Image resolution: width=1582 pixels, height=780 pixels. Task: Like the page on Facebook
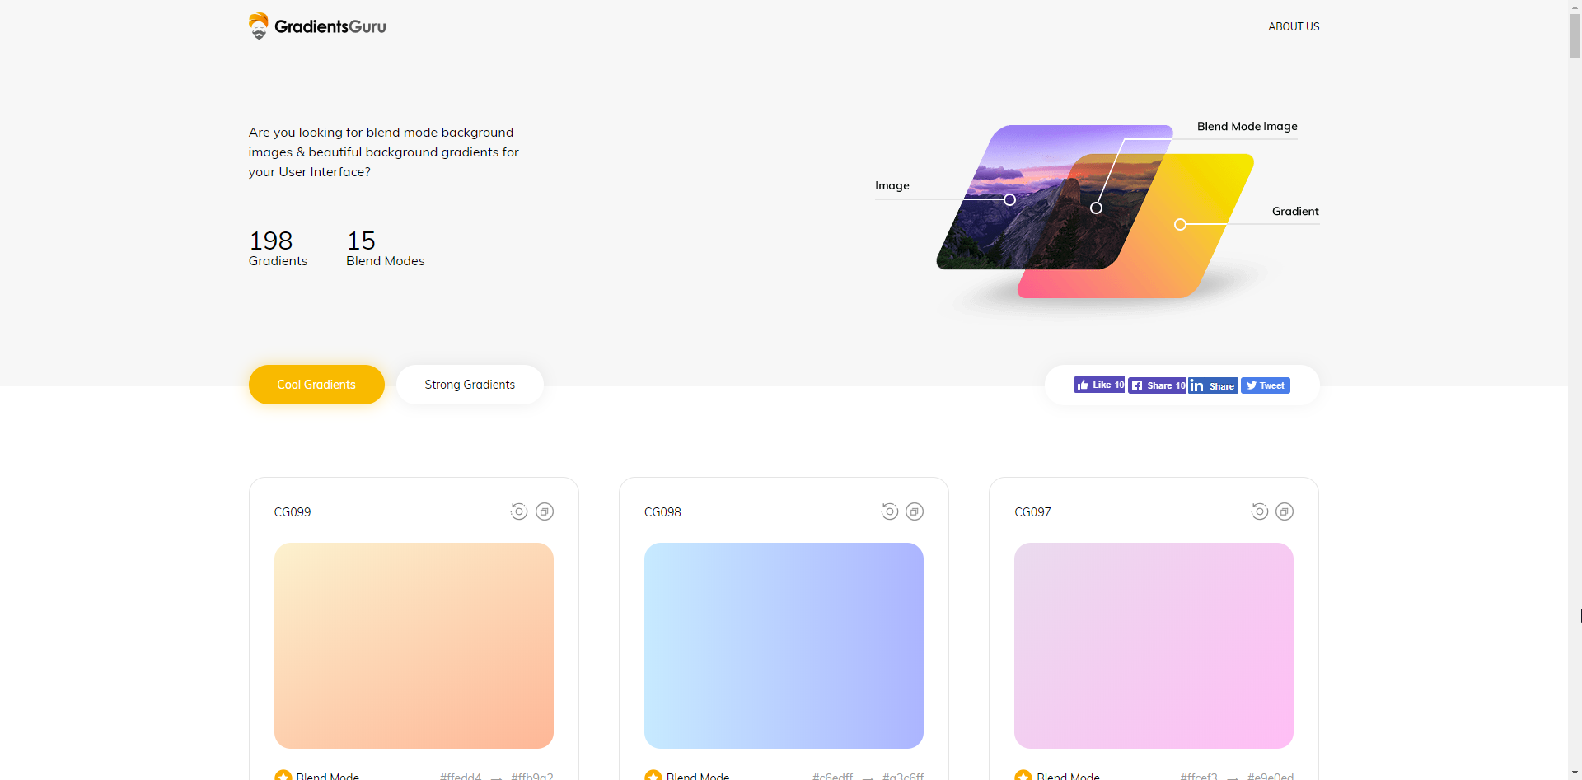(x=1099, y=385)
